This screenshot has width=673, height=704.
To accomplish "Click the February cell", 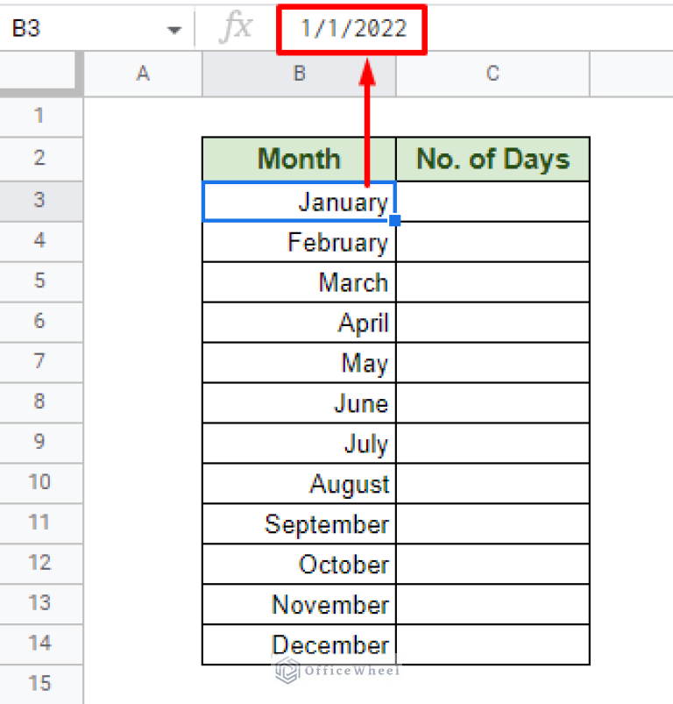I will click(299, 242).
